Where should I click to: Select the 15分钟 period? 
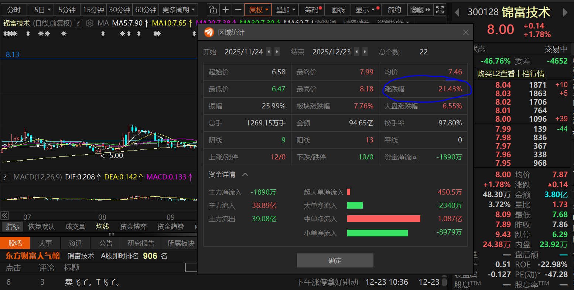point(93,10)
